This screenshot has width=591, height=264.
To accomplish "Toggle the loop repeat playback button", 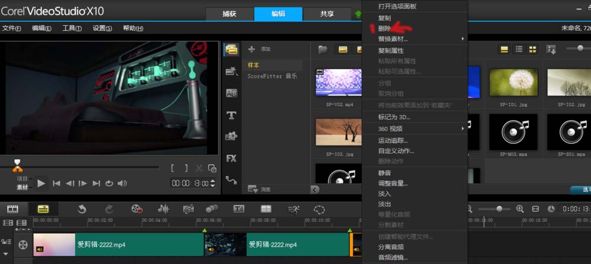I will 109,183.
